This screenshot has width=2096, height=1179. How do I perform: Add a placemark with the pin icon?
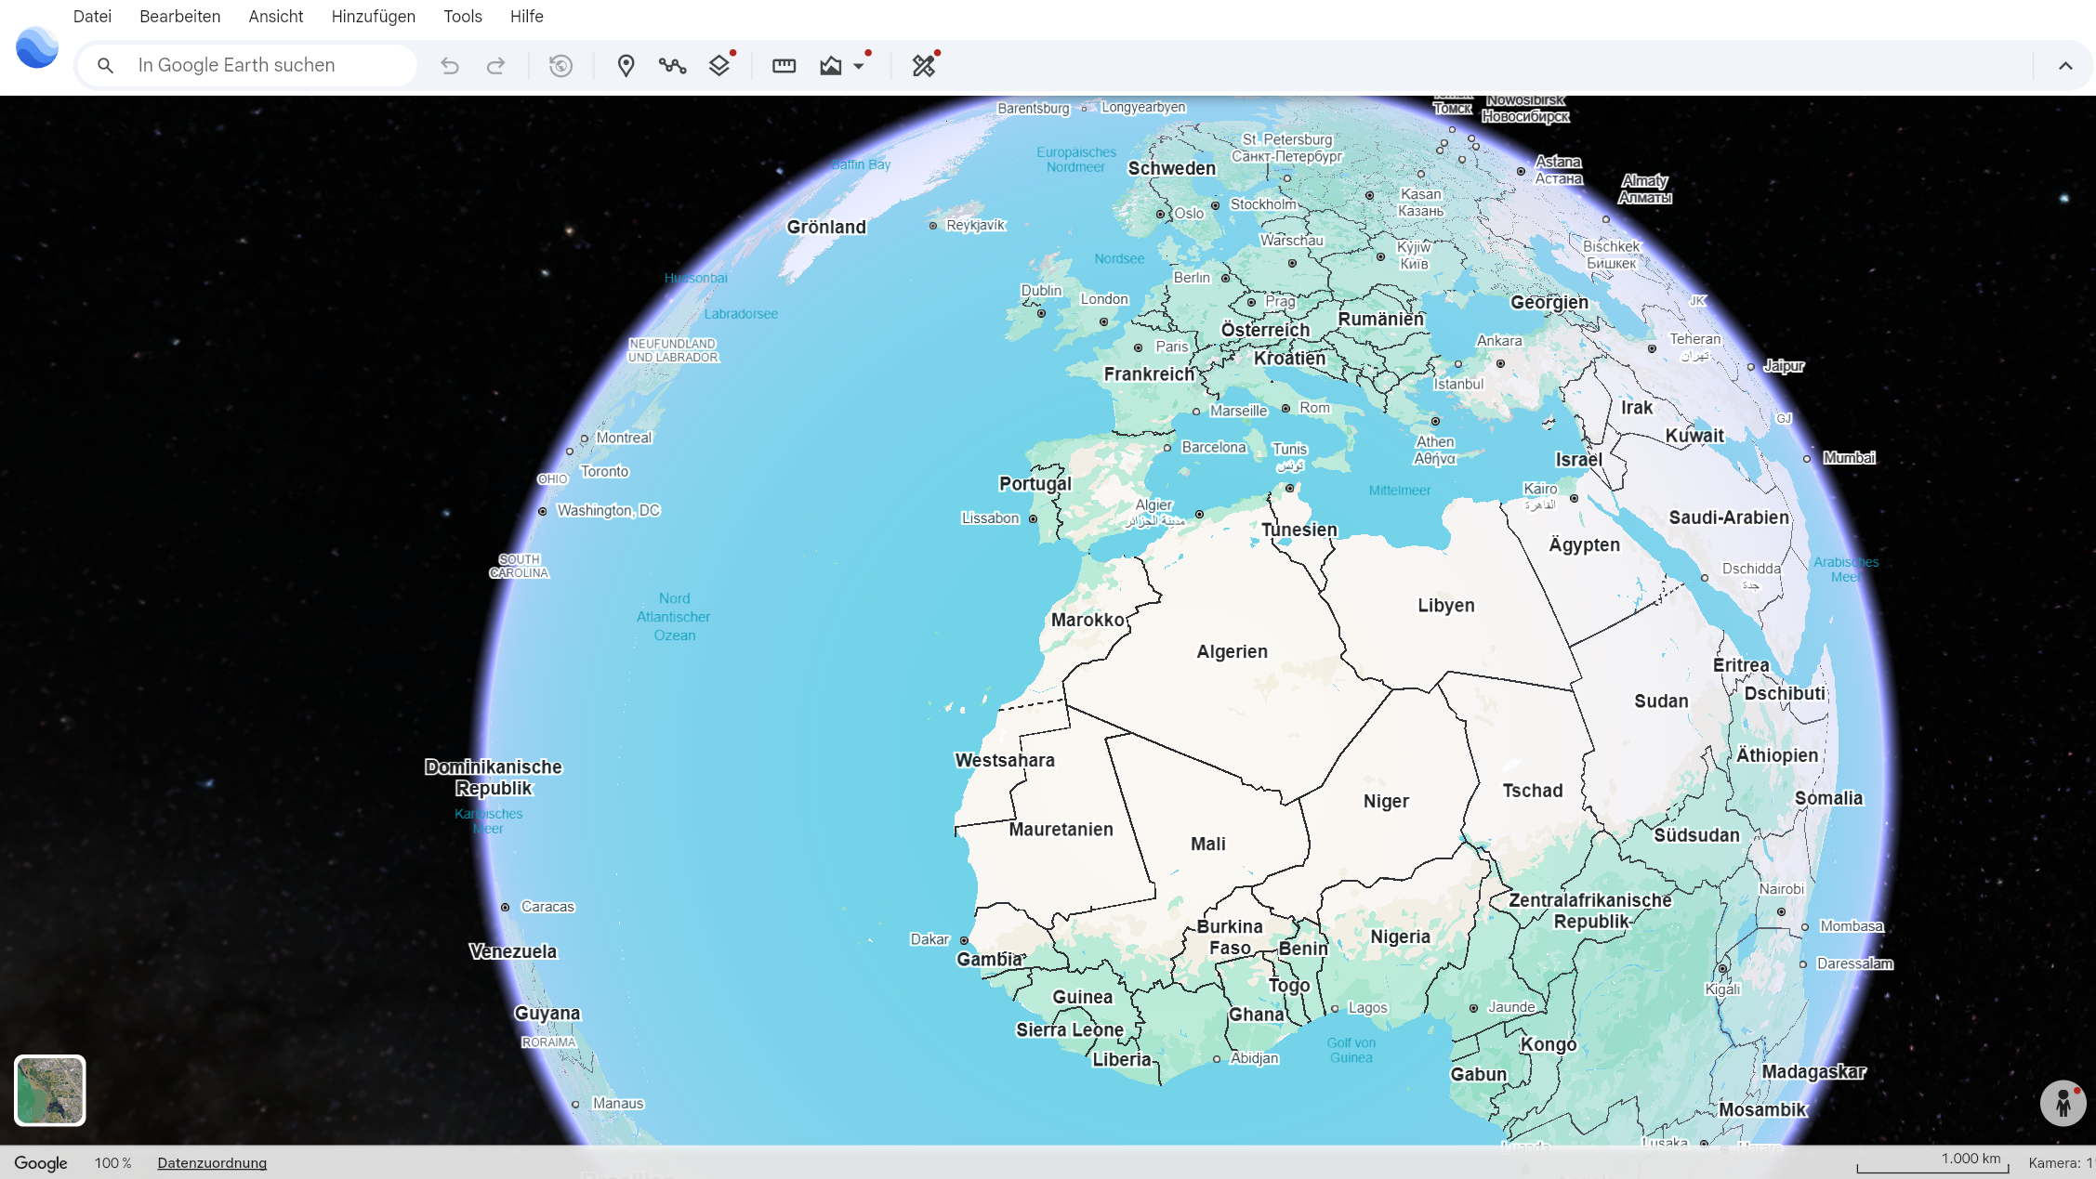[626, 66]
